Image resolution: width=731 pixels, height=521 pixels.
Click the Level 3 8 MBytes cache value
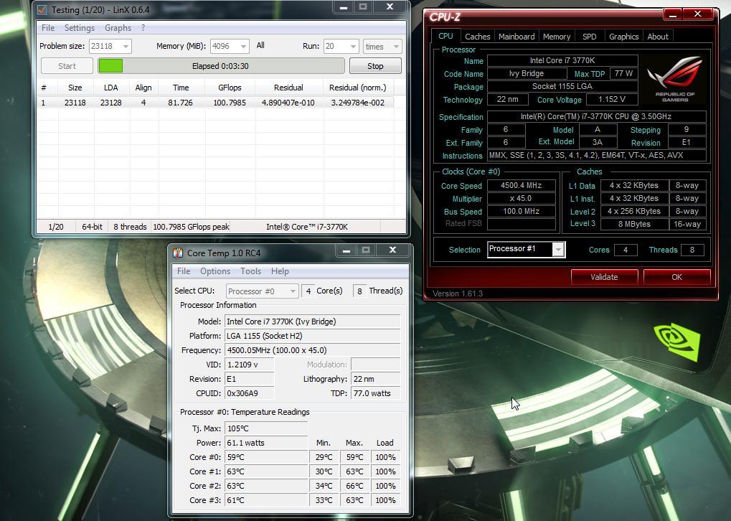(634, 224)
